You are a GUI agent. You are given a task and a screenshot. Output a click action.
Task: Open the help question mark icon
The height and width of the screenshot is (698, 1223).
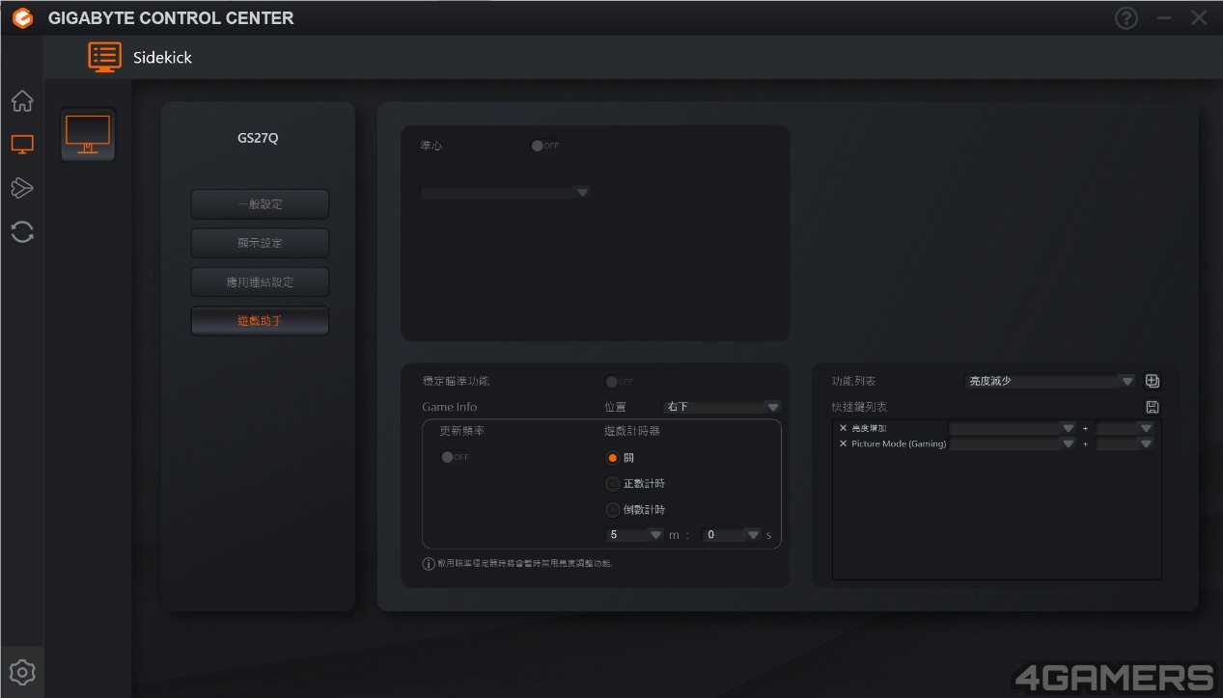pyautogui.click(x=1126, y=17)
